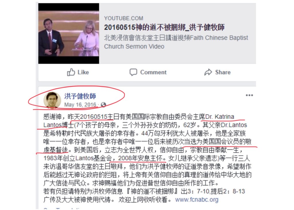Click the YOUTUBE.COM source label
The height and width of the screenshot is (210, 294).
[x=123, y=18]
